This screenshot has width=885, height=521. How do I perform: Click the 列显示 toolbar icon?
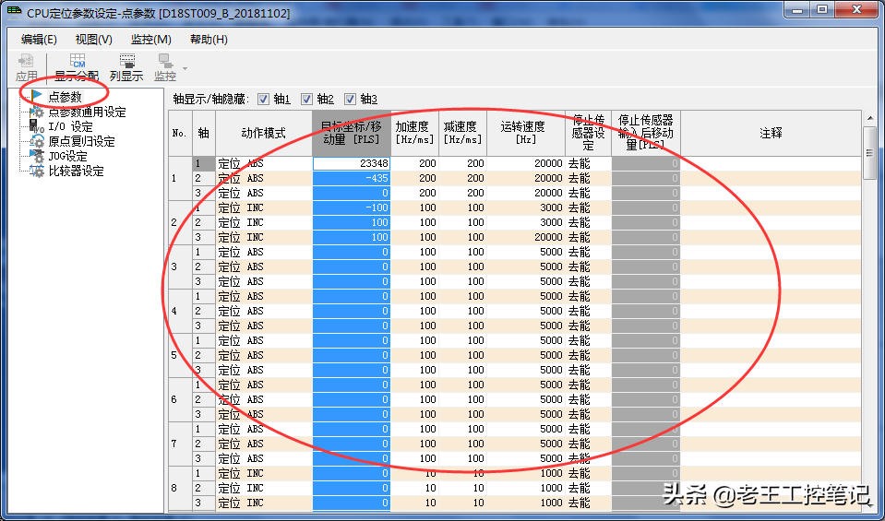click(x=126, y=67)
